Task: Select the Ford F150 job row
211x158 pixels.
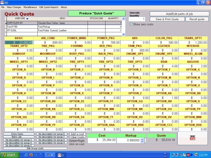Action: tap(21, 26)
